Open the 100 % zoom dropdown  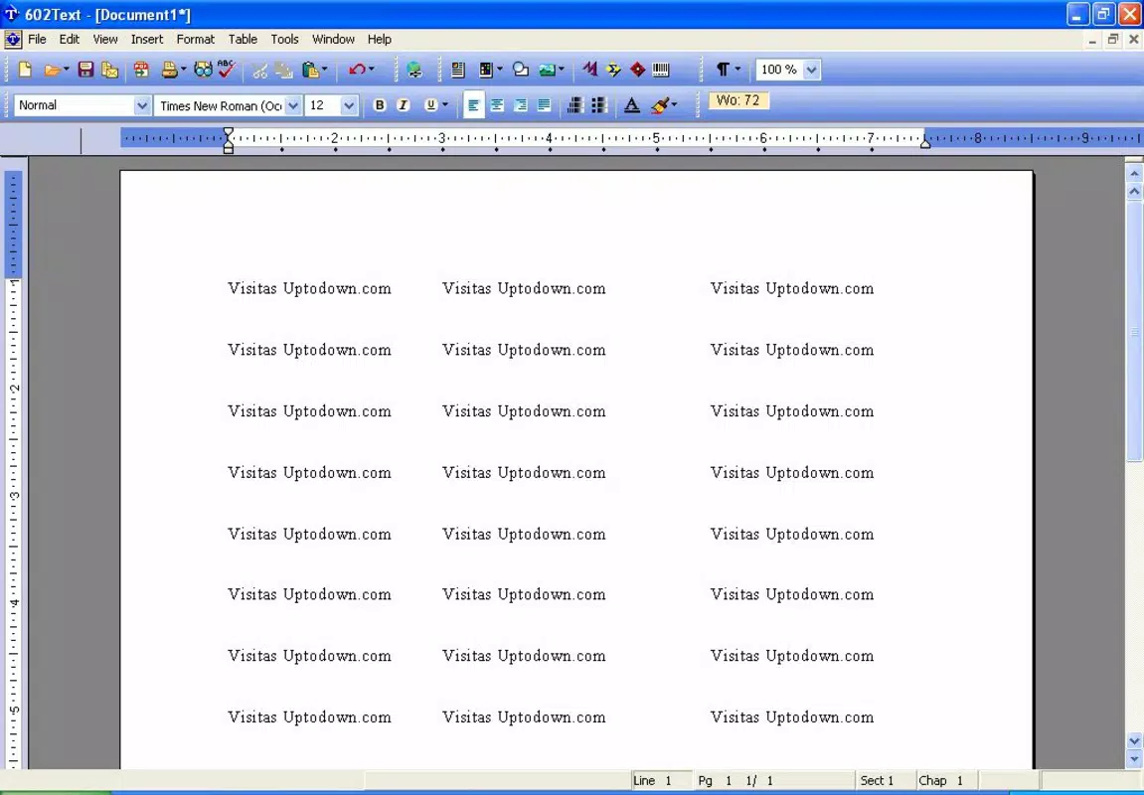811,70
